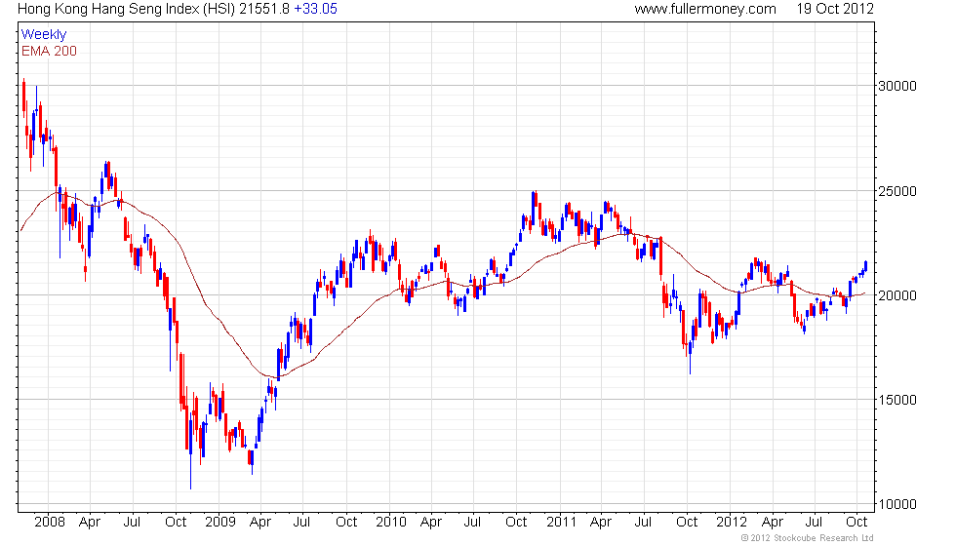Click the 'Apr' label right after 2012
The width and height of the screenshot is (956, 546).
tap(773, 523)
